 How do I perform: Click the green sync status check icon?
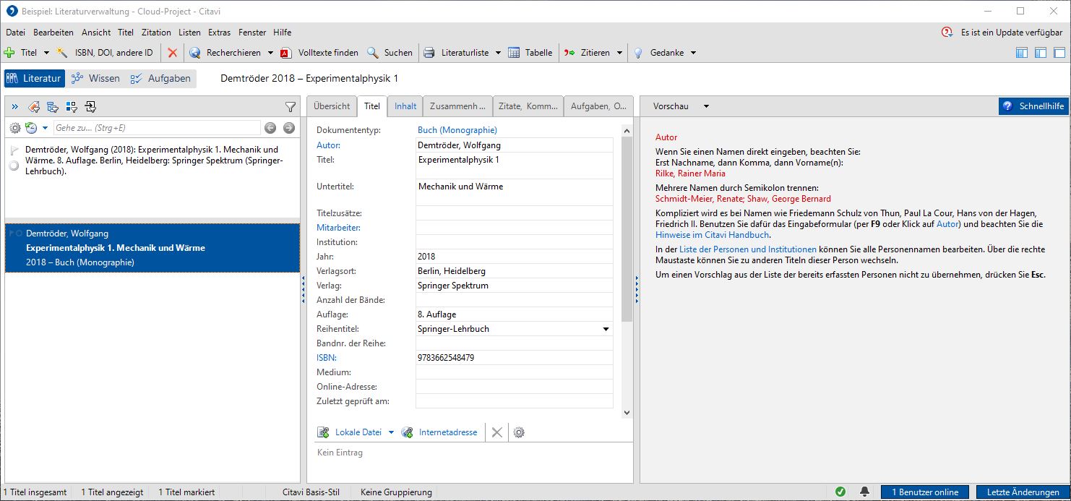tap(840, 492)
